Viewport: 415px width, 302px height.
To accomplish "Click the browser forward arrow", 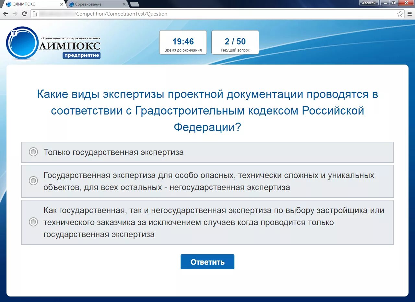I will 15,14.
